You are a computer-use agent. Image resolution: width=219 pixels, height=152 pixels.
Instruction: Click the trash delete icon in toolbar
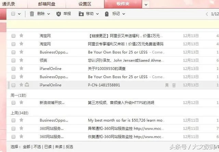(32, 14)
